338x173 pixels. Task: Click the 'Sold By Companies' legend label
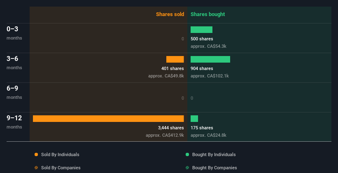click(x=61, y=168)
